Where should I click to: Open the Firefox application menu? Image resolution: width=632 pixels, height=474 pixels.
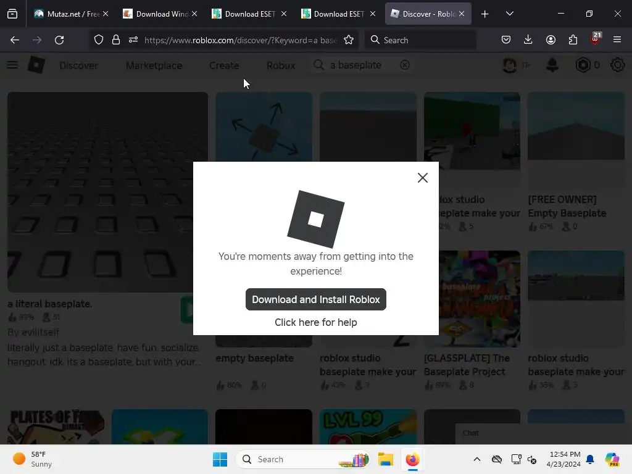[x=617, y=40]
